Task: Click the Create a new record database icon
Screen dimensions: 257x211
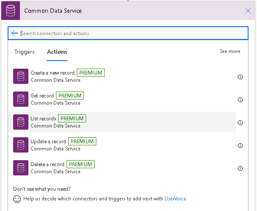Action: click(x=21, y=76)
